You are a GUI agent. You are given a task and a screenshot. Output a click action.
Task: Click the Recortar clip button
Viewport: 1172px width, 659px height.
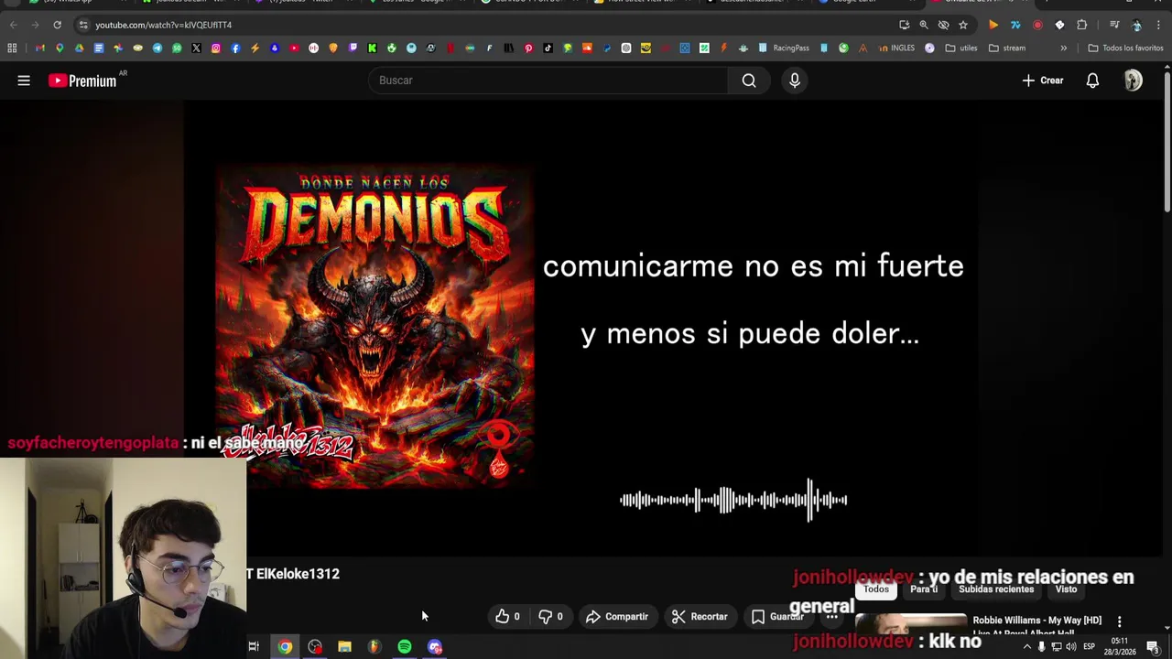[700, 617]
